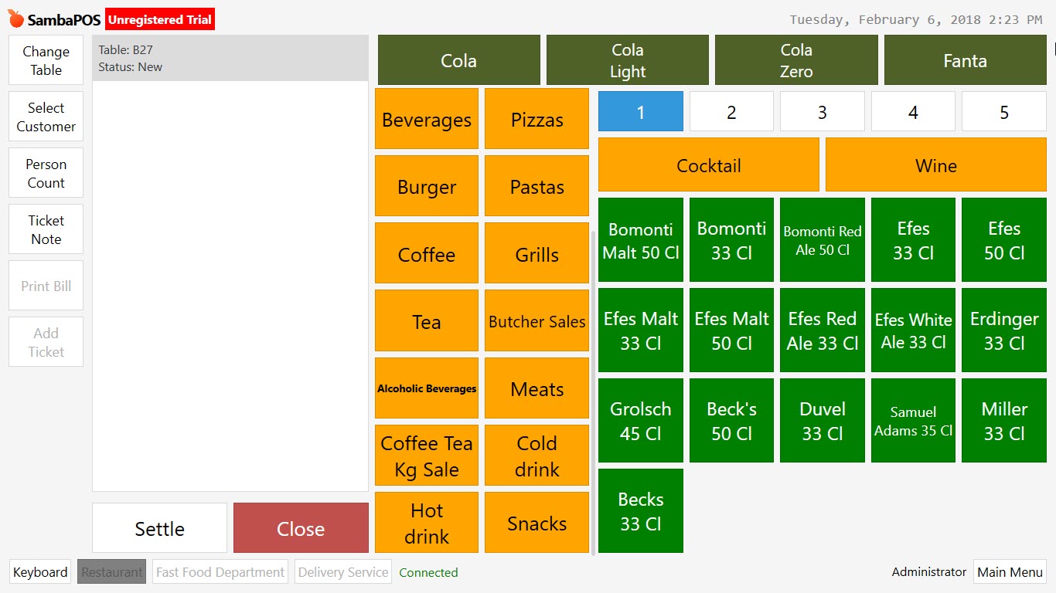Select quantity 3 for the next item

click(822, 111)
